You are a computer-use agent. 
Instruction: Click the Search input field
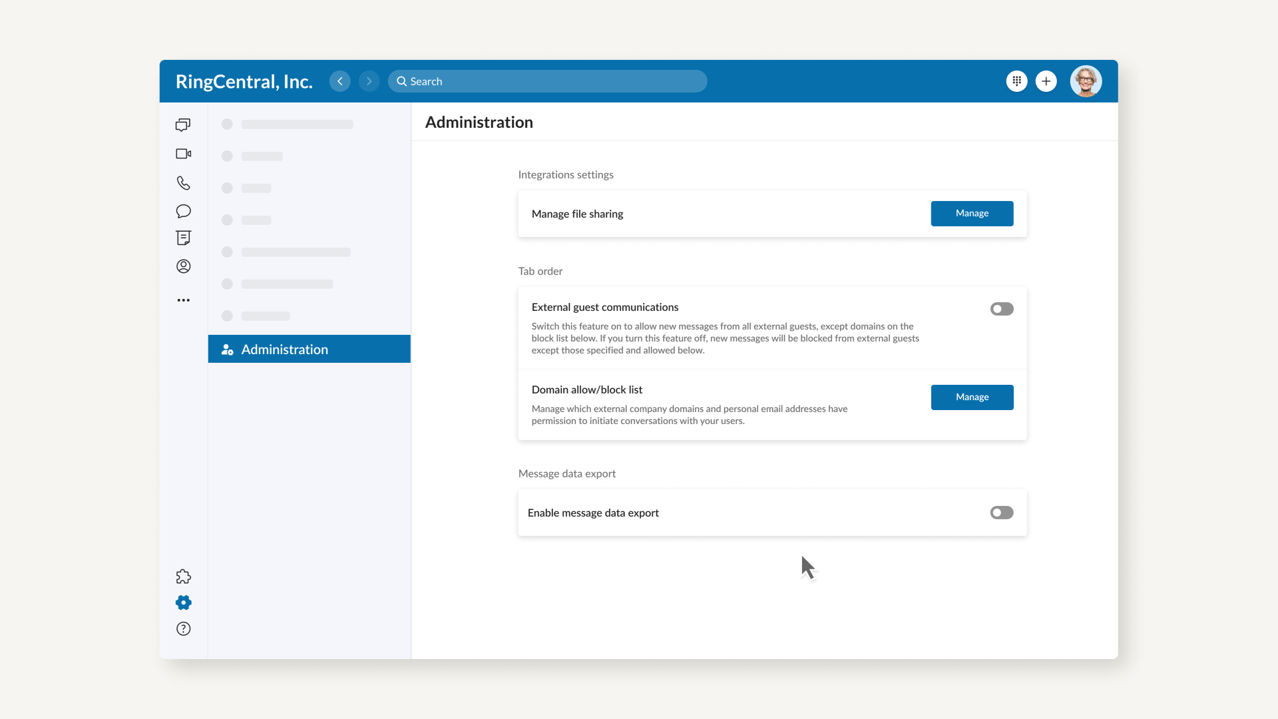(547, 81)
